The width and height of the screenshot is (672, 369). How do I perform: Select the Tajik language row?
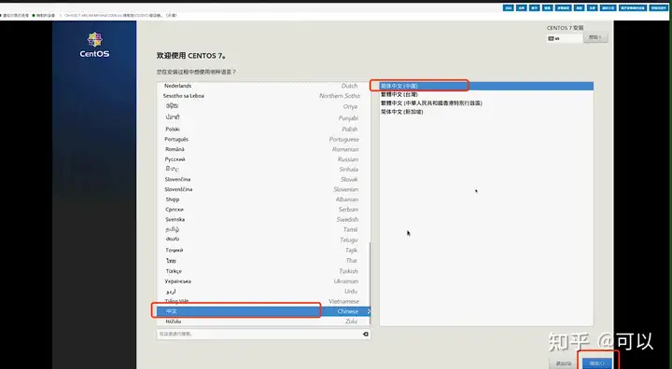coord(262,250)
